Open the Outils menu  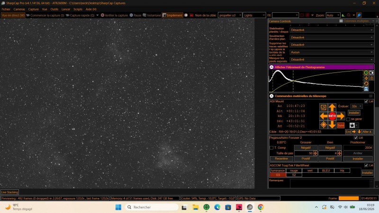coord(54,9)
